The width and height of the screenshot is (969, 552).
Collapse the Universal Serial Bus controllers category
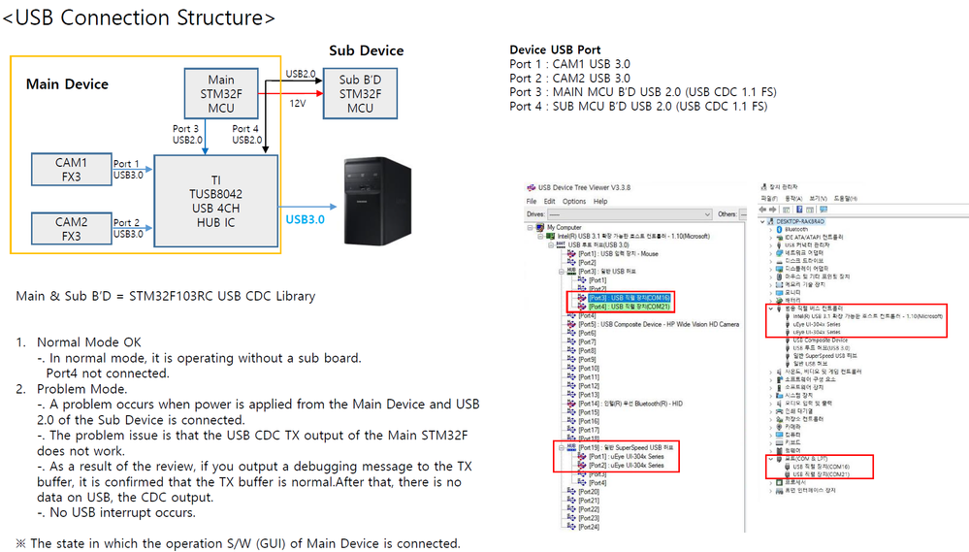coord(770,308)
